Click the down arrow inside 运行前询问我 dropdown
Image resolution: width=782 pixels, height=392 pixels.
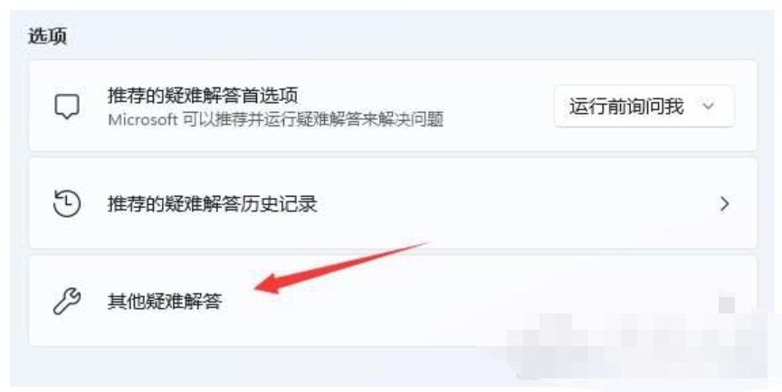click(x=708, y=106)
